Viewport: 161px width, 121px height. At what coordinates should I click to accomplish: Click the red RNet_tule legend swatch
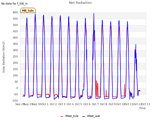pyautogui.click(x=62, y=116)
